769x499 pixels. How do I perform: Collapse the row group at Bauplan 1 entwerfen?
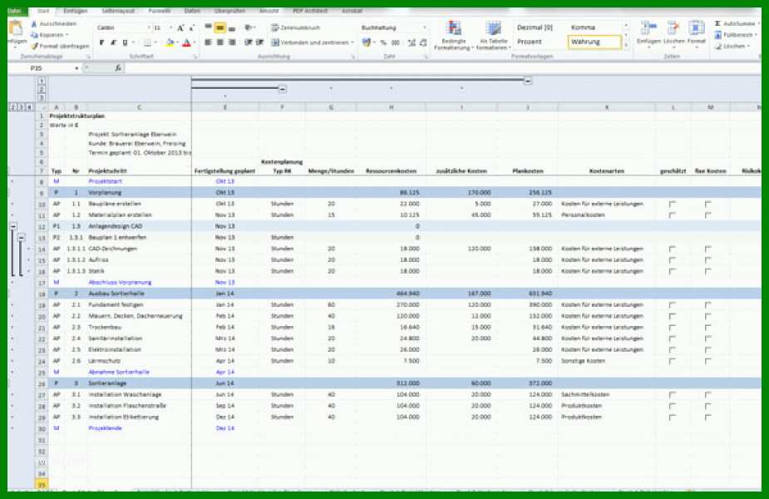[x=21, y=238]
